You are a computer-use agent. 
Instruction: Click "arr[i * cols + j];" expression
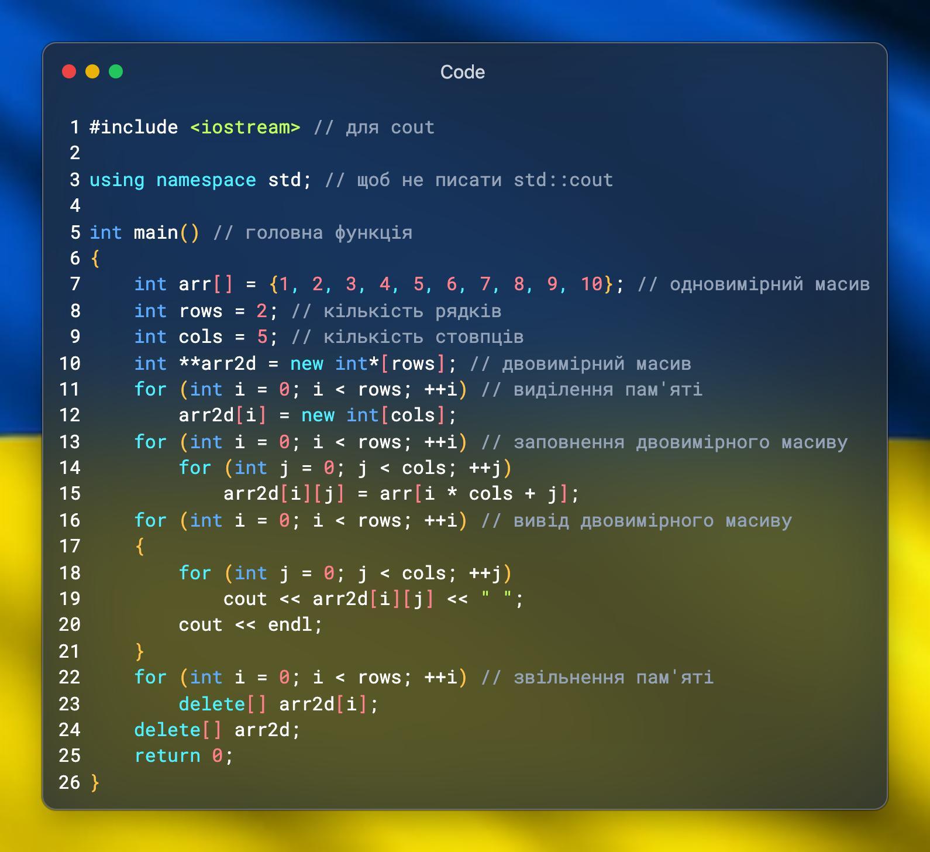[480, 493]
